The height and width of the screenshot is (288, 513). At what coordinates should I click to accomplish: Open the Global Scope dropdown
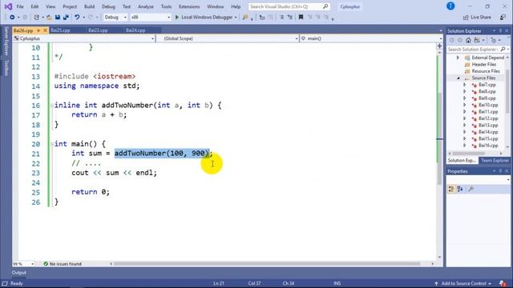point(228,38)
